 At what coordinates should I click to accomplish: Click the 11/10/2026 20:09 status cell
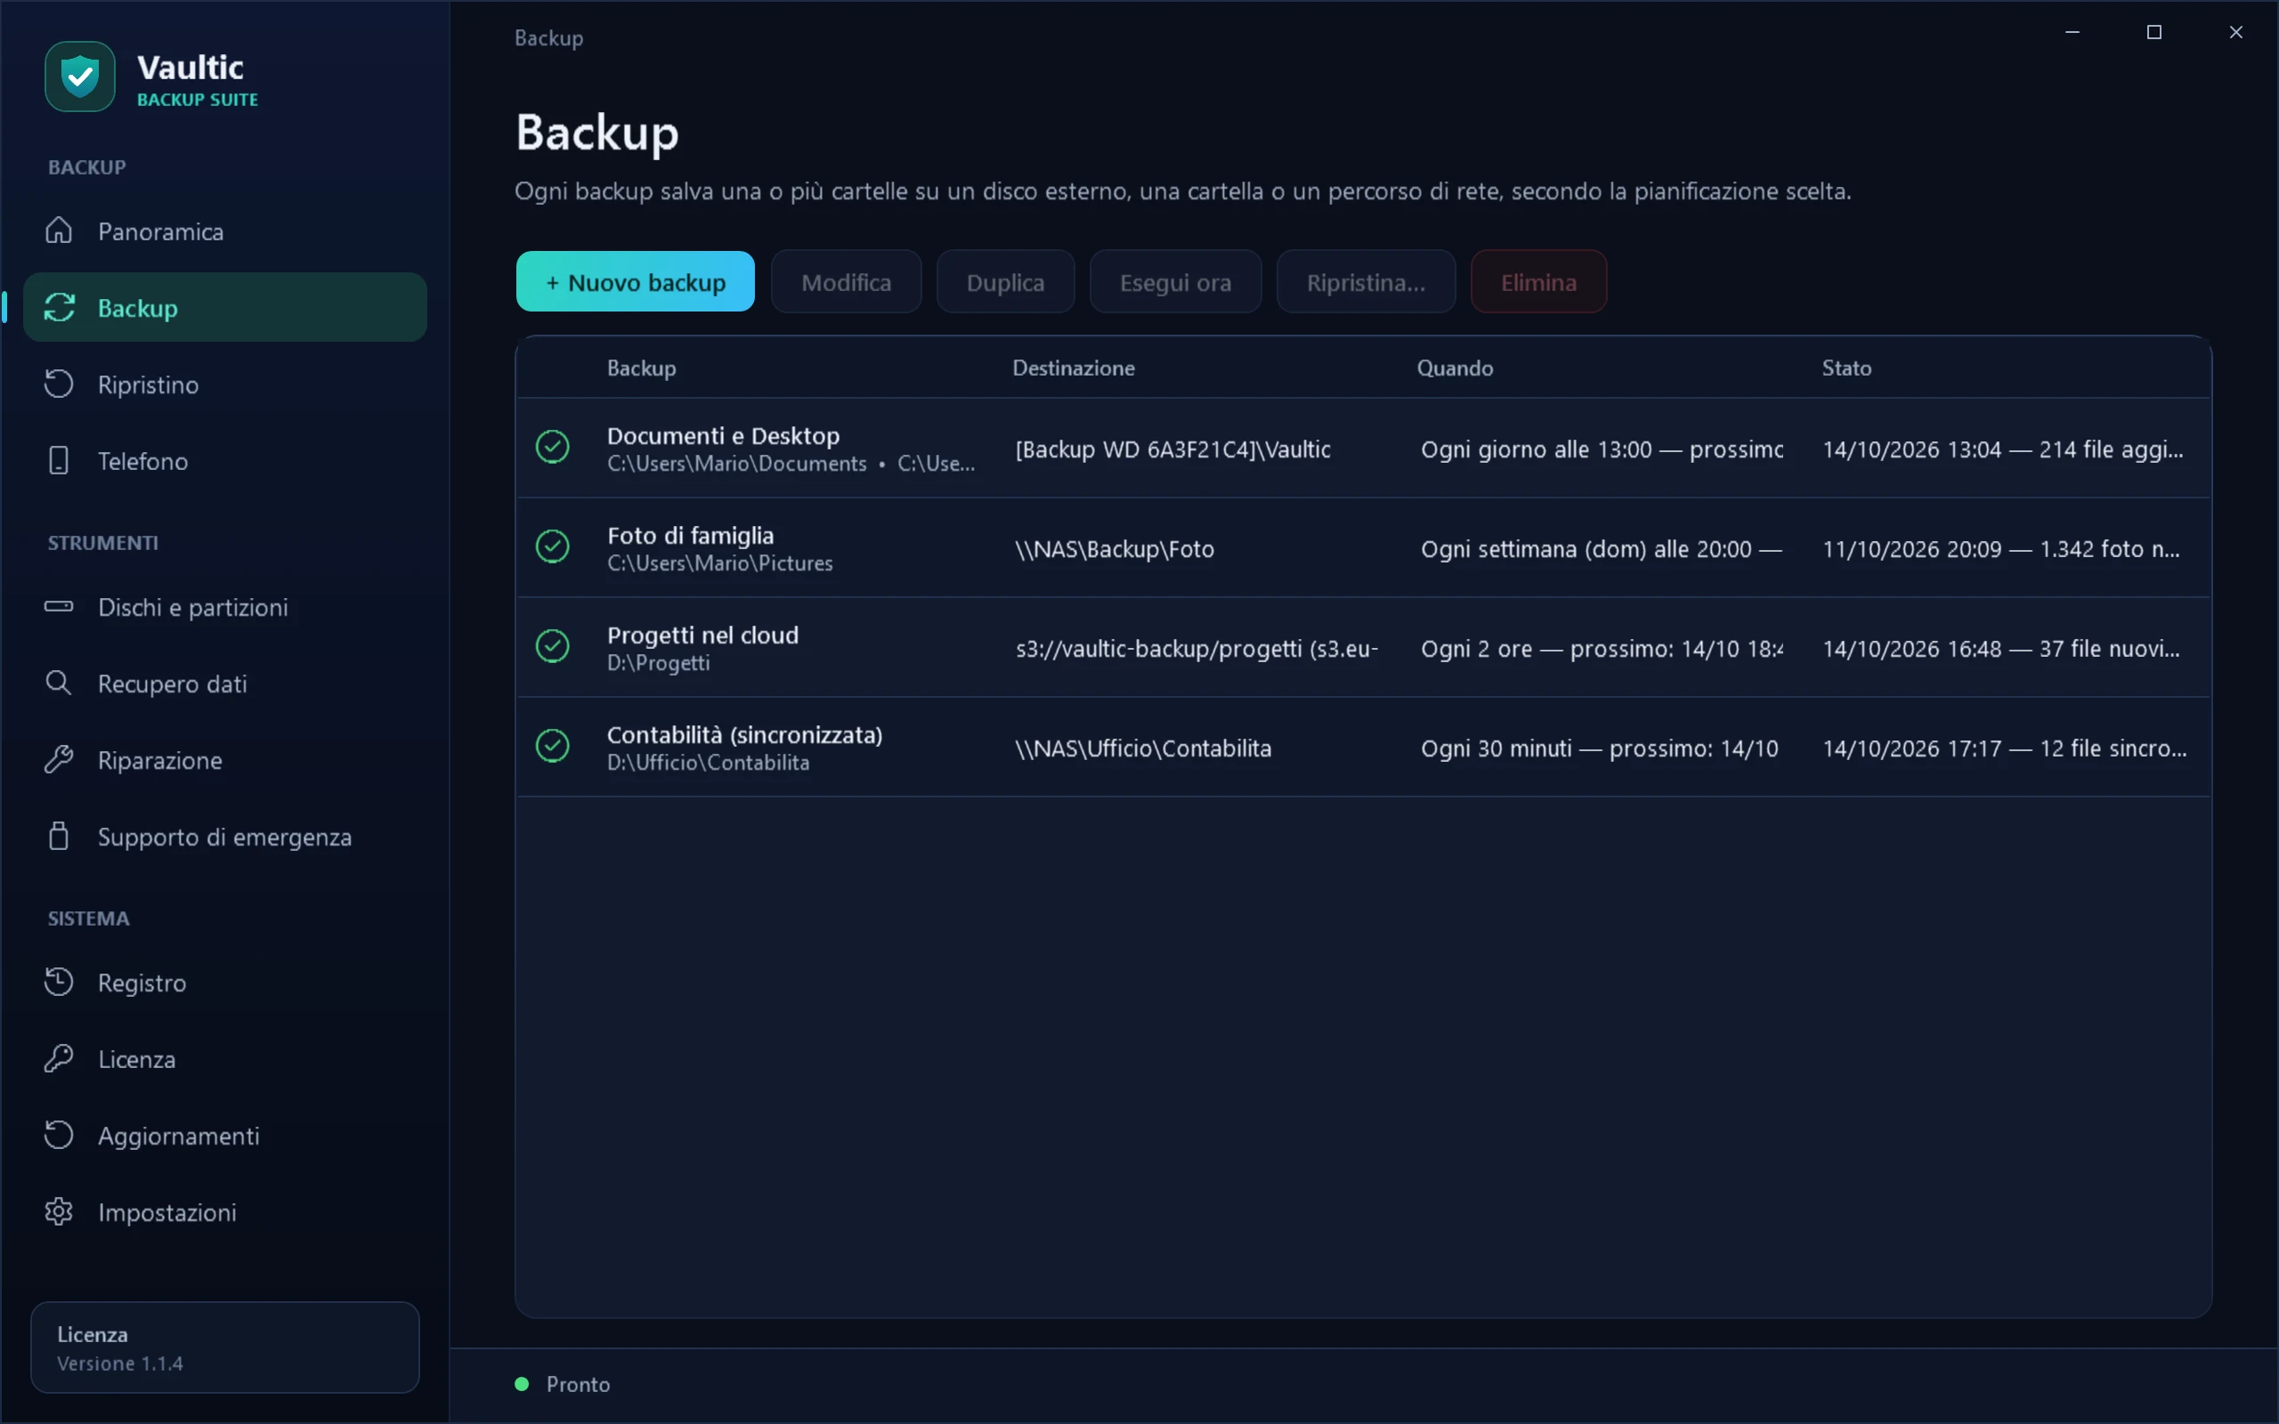2001,549
